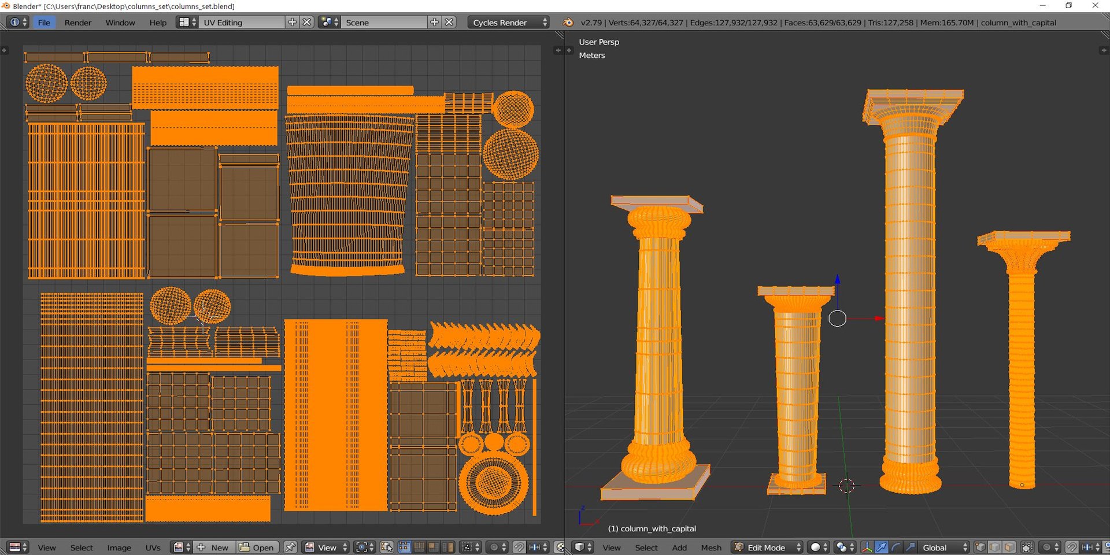Image resolution: width=1110 pixels, height=555 pixels.
Task: Open the screen layout browse selector
Action: pos(187,22)
